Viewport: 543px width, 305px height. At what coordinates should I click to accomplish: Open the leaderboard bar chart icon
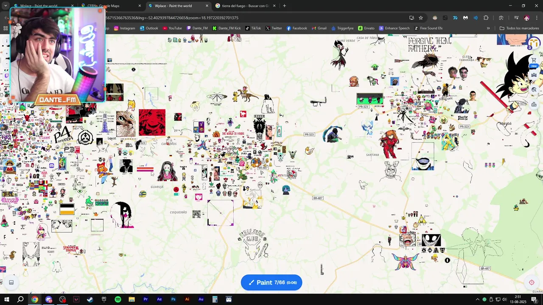(x=534, y=105)
